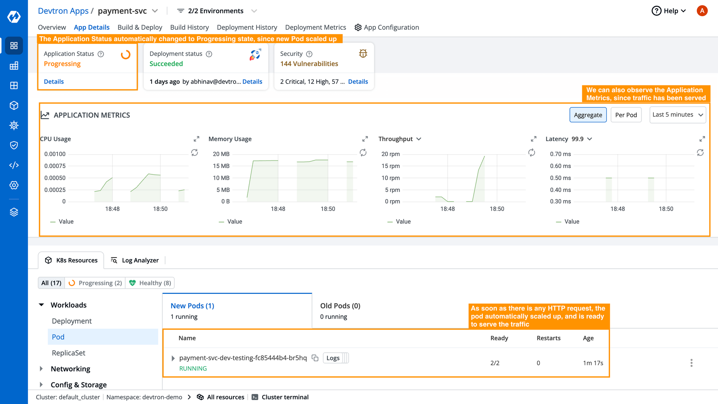This screenshot has width=718, height=404.
Task: Click the Security bug icon
Action: click(x=363, y=53)
